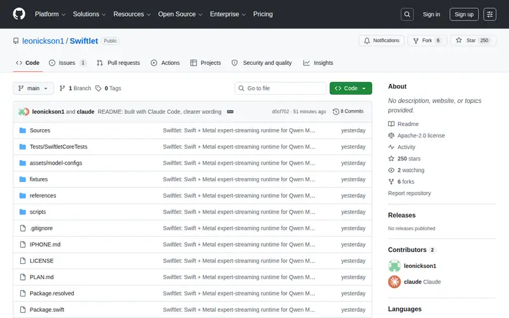The width and height of the screenshot is (509, 318).
Task: Open the Enterprise dropdown menu
Action: pyautogui.click(x=228, y=14)
